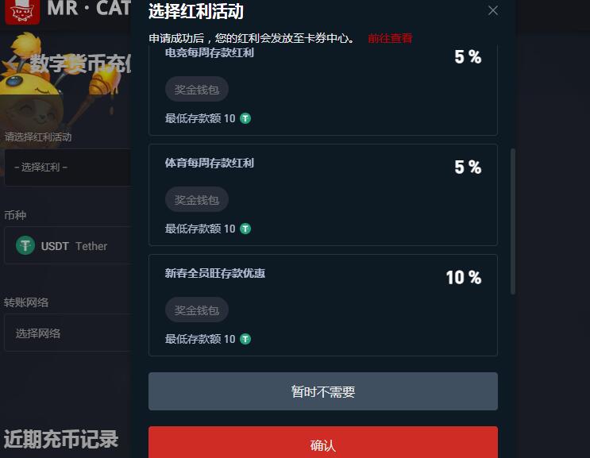
Task: Click the MR CAT logo icon
Action: pyautogui.click(x=22, y=11)
